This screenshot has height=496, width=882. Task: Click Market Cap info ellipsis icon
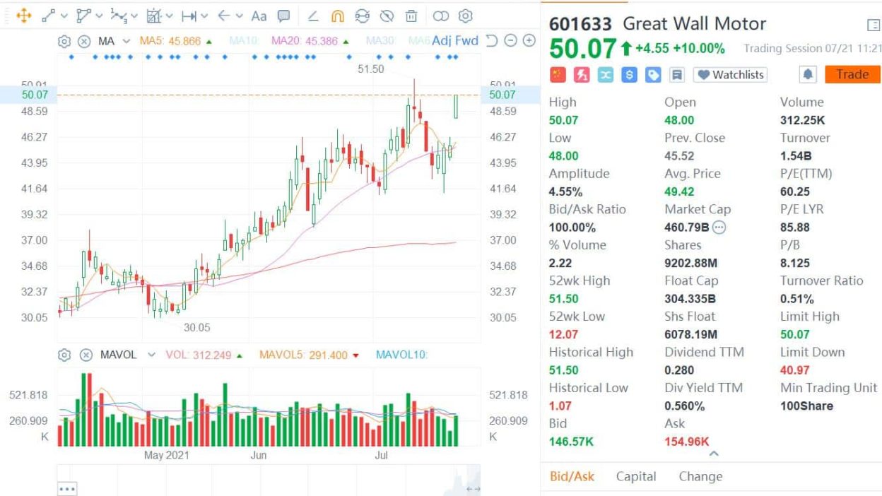point(719,228)
